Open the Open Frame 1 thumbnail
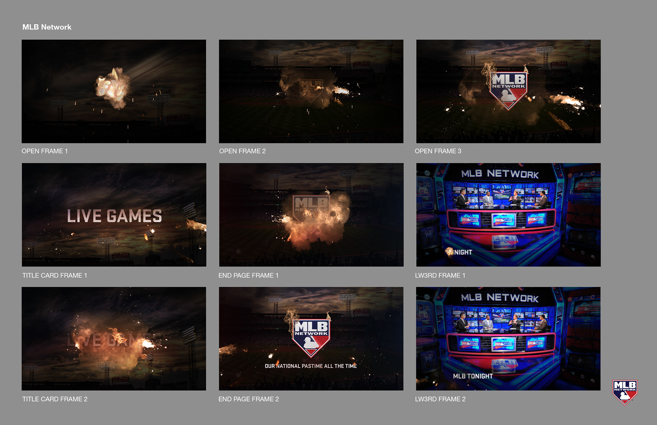The width and height of the screenshot is (657, 425). [114, 91]
